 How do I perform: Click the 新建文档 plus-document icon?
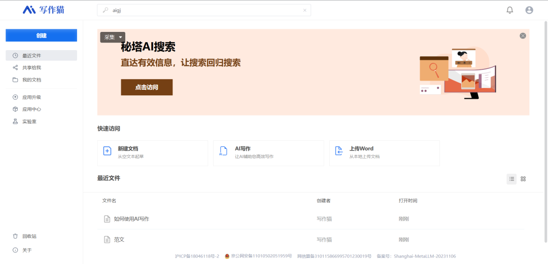tap(107, 151)
